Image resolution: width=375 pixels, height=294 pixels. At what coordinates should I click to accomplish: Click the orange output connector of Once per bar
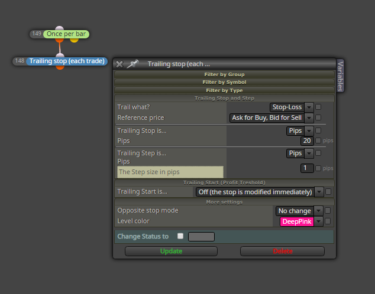pos(59,40)
